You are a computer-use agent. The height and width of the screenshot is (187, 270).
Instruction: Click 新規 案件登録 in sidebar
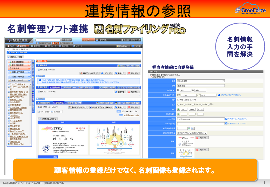[x=19, y=65]
